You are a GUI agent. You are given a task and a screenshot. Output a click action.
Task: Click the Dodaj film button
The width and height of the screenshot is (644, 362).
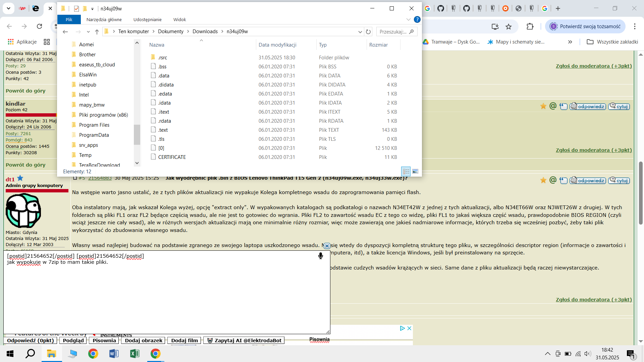click(184, 341)
